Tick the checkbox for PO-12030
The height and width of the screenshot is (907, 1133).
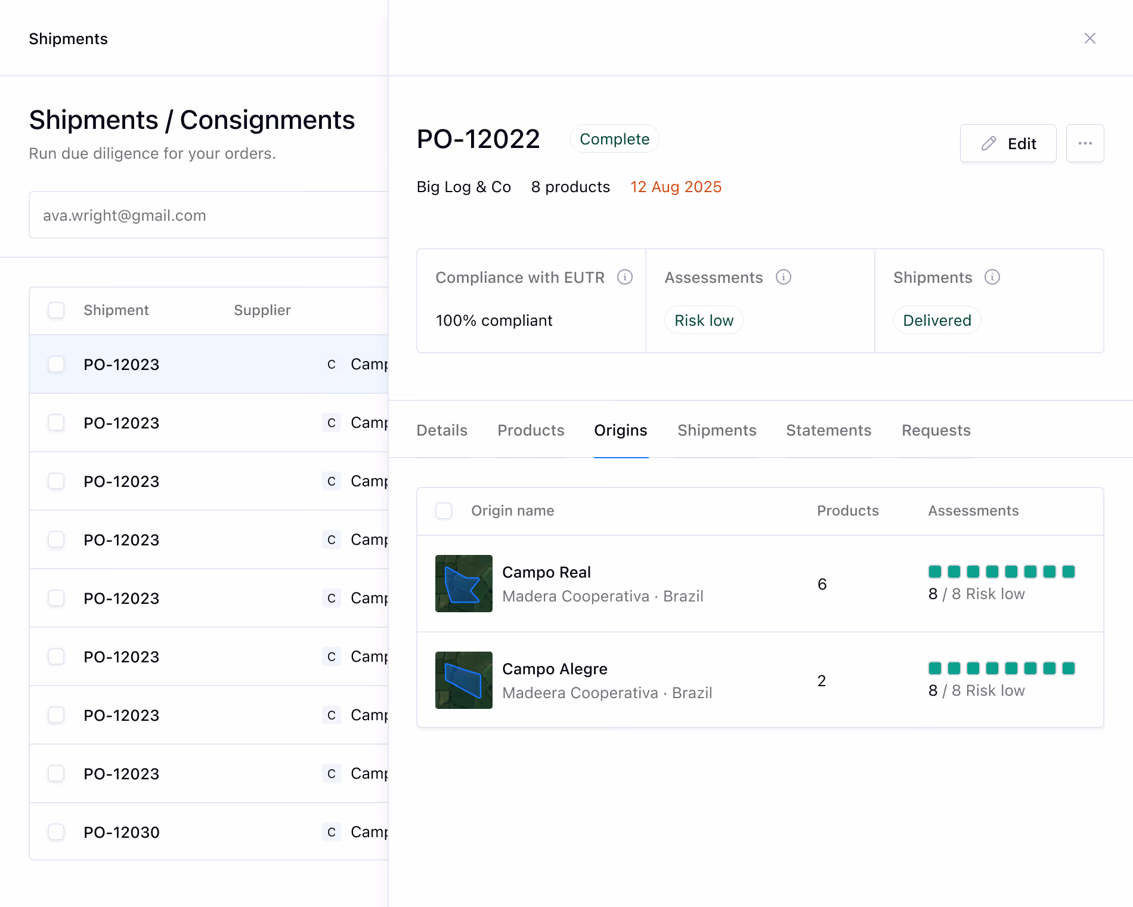click(x=56, y=832)
